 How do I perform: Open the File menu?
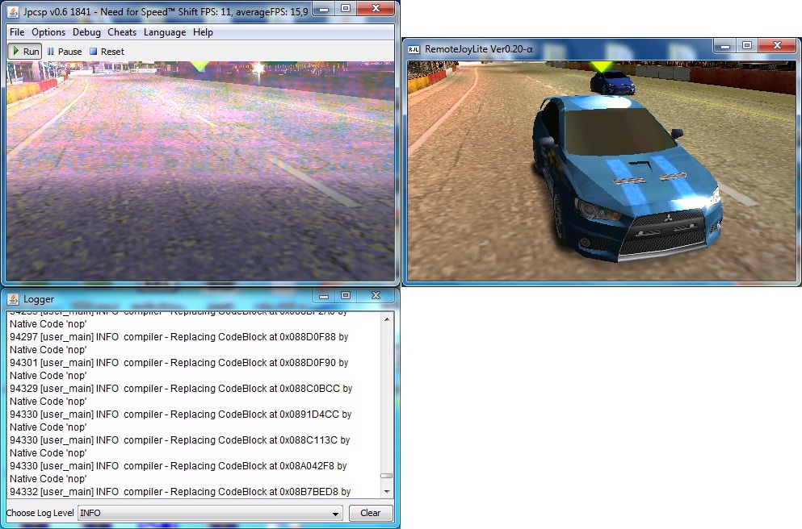tap(17, 32)
